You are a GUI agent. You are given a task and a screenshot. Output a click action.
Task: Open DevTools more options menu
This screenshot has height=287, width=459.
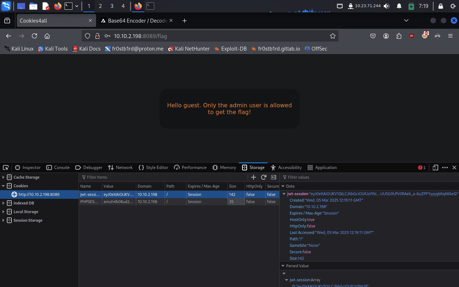(x=445, y=168)
